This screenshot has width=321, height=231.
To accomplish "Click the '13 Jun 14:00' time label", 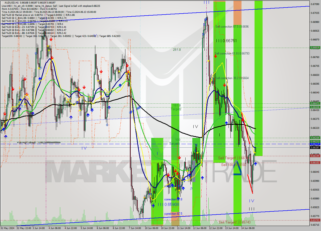I will [232, 228].
